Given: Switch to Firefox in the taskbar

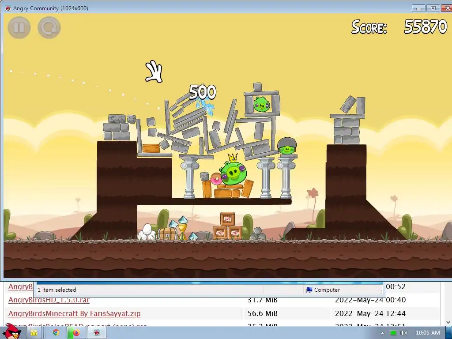Looking at the screenshot, I should [76, 333].
